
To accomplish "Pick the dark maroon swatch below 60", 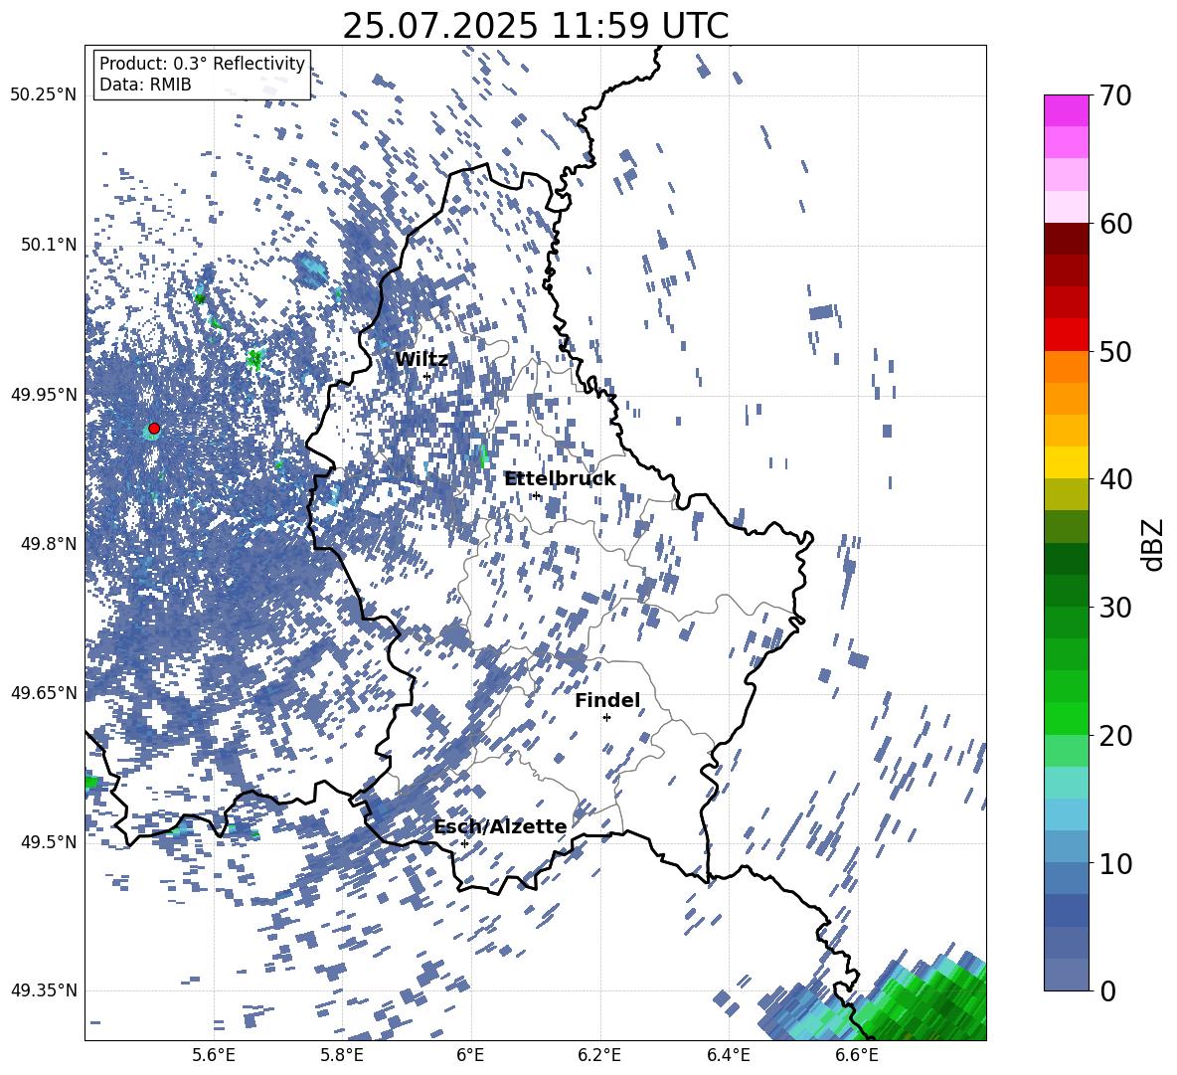I will 1066,239.
